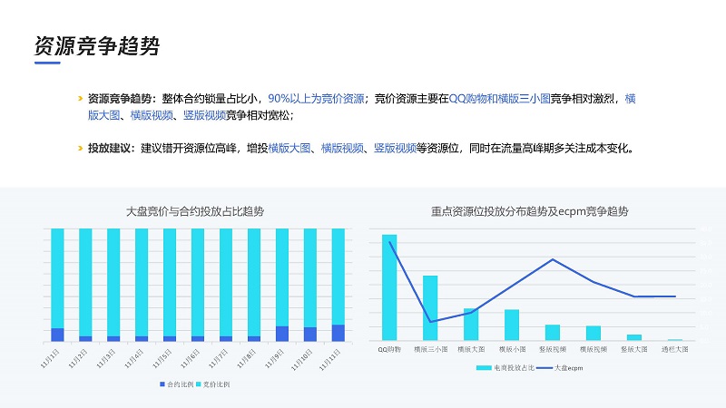Click the slide title 资源竞争趋势
Viewport: 726px width, 408px height.
point(96,46)
